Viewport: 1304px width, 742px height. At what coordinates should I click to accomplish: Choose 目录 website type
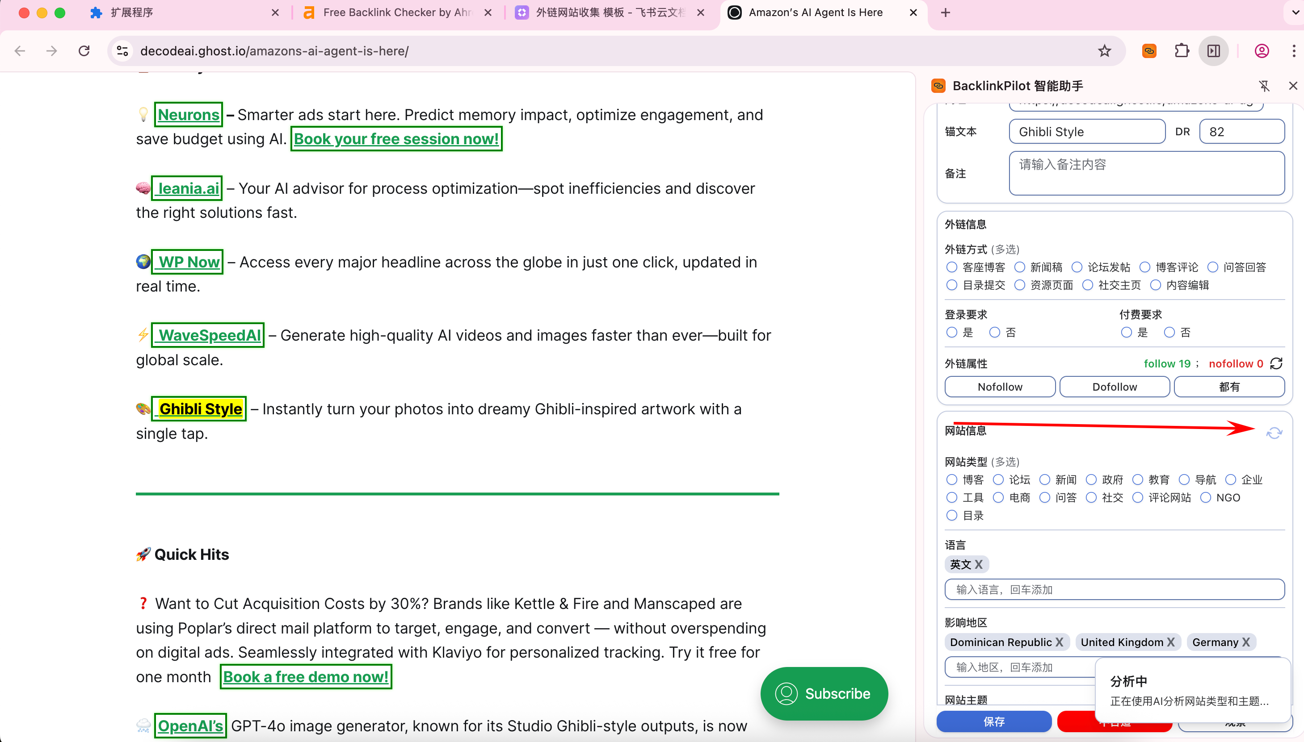coord(951,515)
